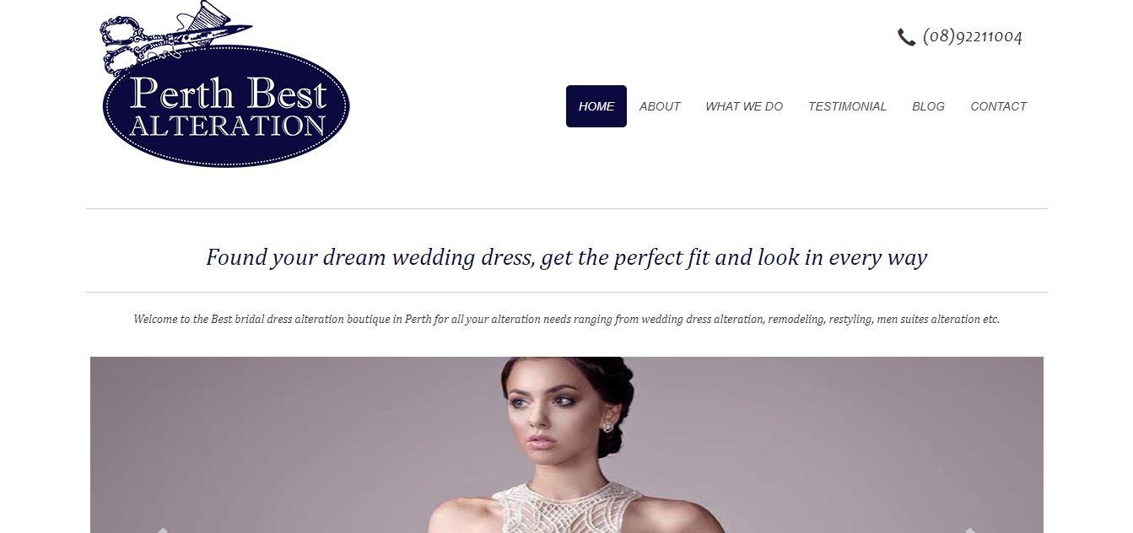View the Testimonial page
The image size is (1133, 533).
[x=847, y=106]
